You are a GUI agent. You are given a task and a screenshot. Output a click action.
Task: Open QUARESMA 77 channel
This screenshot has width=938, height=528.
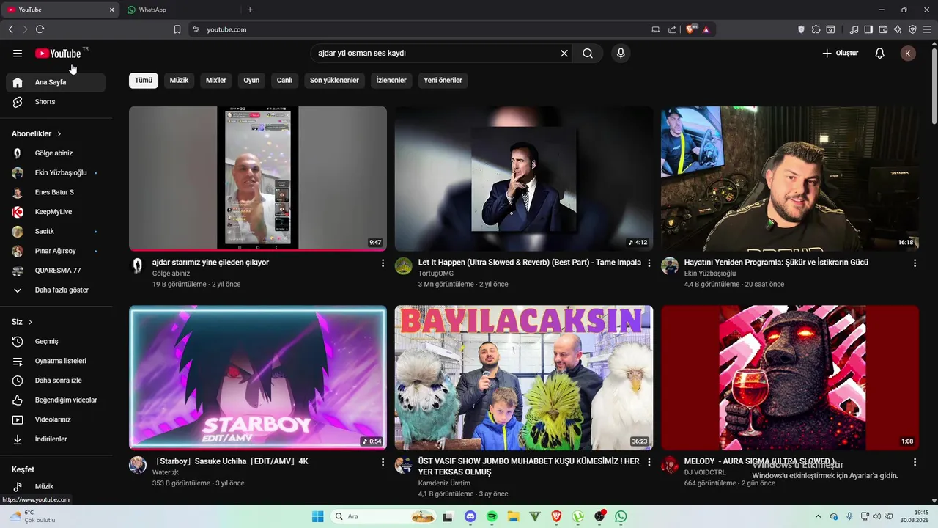pos(56,271)
